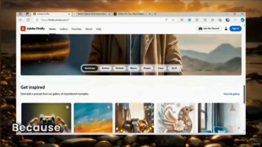The image size is (262, 147).
Task: Open the paper-cut bird thumbnail
Action: pyautogui.click(x=176, y=118)
